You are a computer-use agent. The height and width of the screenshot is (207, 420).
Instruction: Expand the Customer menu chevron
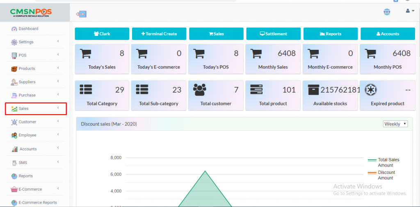coord(58,121)
